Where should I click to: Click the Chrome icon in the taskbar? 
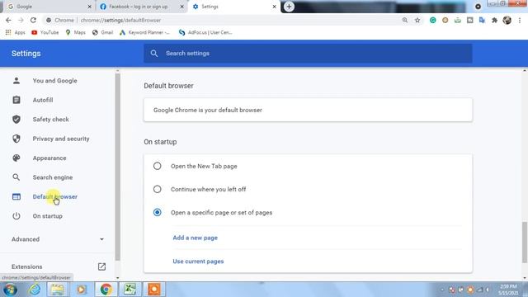coord(106,290)
